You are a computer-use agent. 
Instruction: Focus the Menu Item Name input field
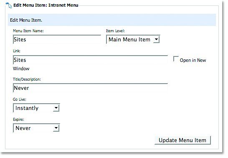click(57, 39)
